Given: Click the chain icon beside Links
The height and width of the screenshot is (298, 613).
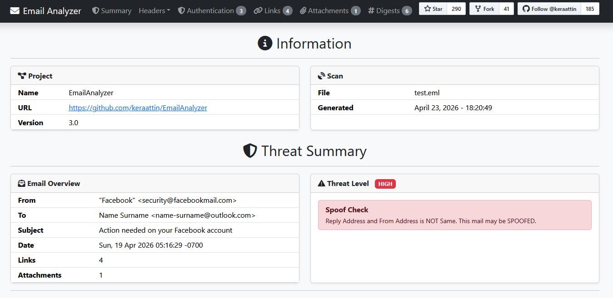Looking at the screenshot, I should pyautogui.click(x=258, y=10).
